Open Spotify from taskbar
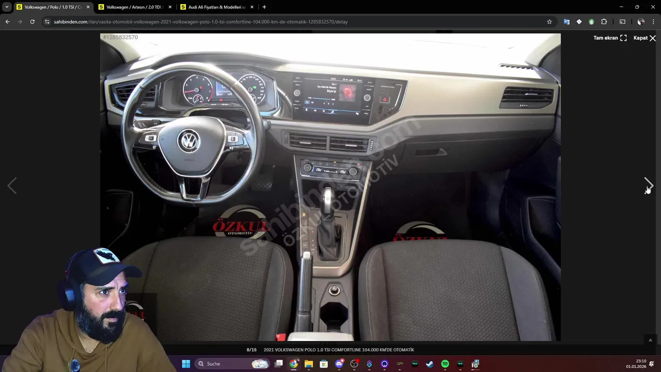The image size is (661, 372). [445, 364]
